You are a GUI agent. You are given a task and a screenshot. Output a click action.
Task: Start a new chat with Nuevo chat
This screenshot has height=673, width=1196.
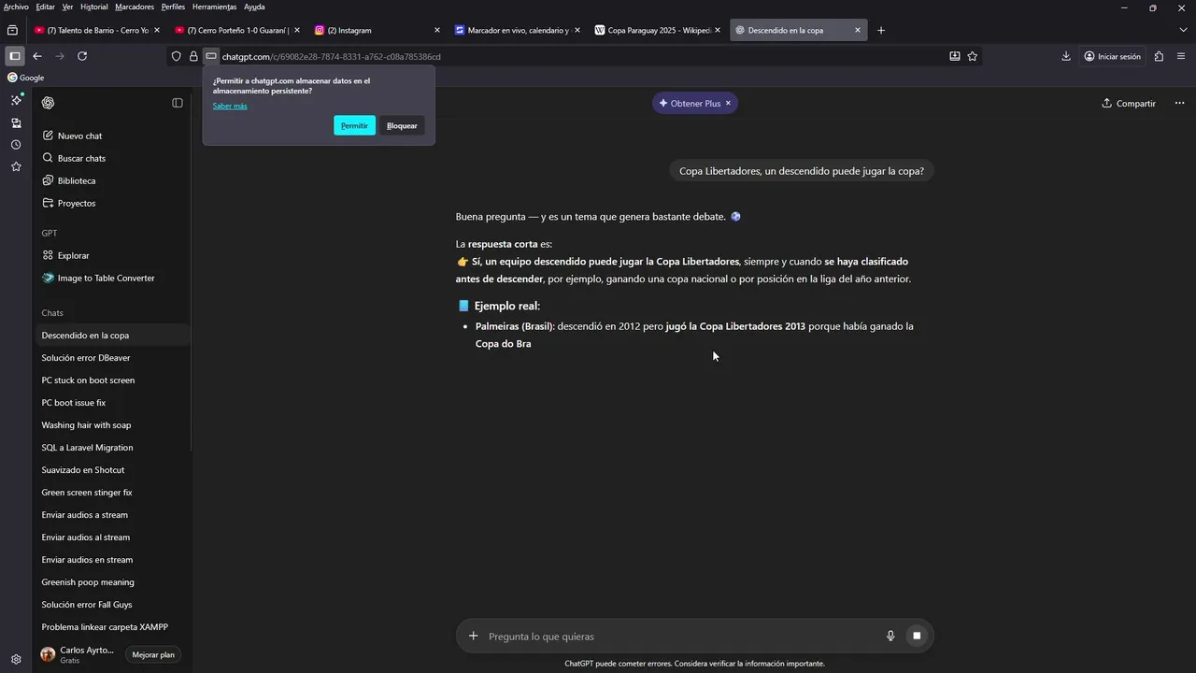point(112,136)
